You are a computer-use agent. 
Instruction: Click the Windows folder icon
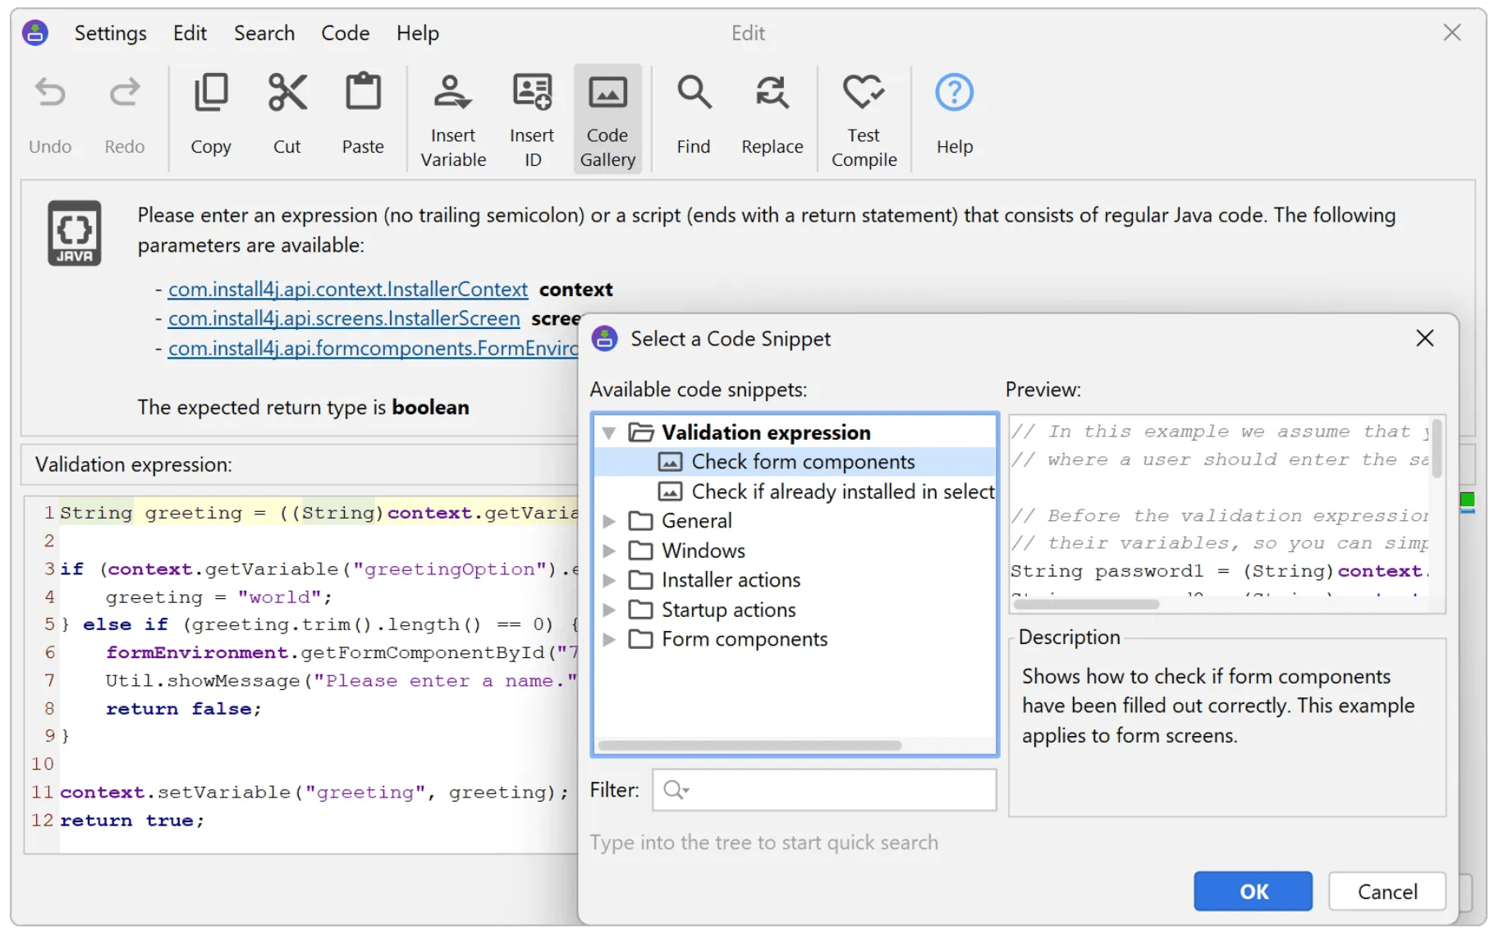coord(641,551)
